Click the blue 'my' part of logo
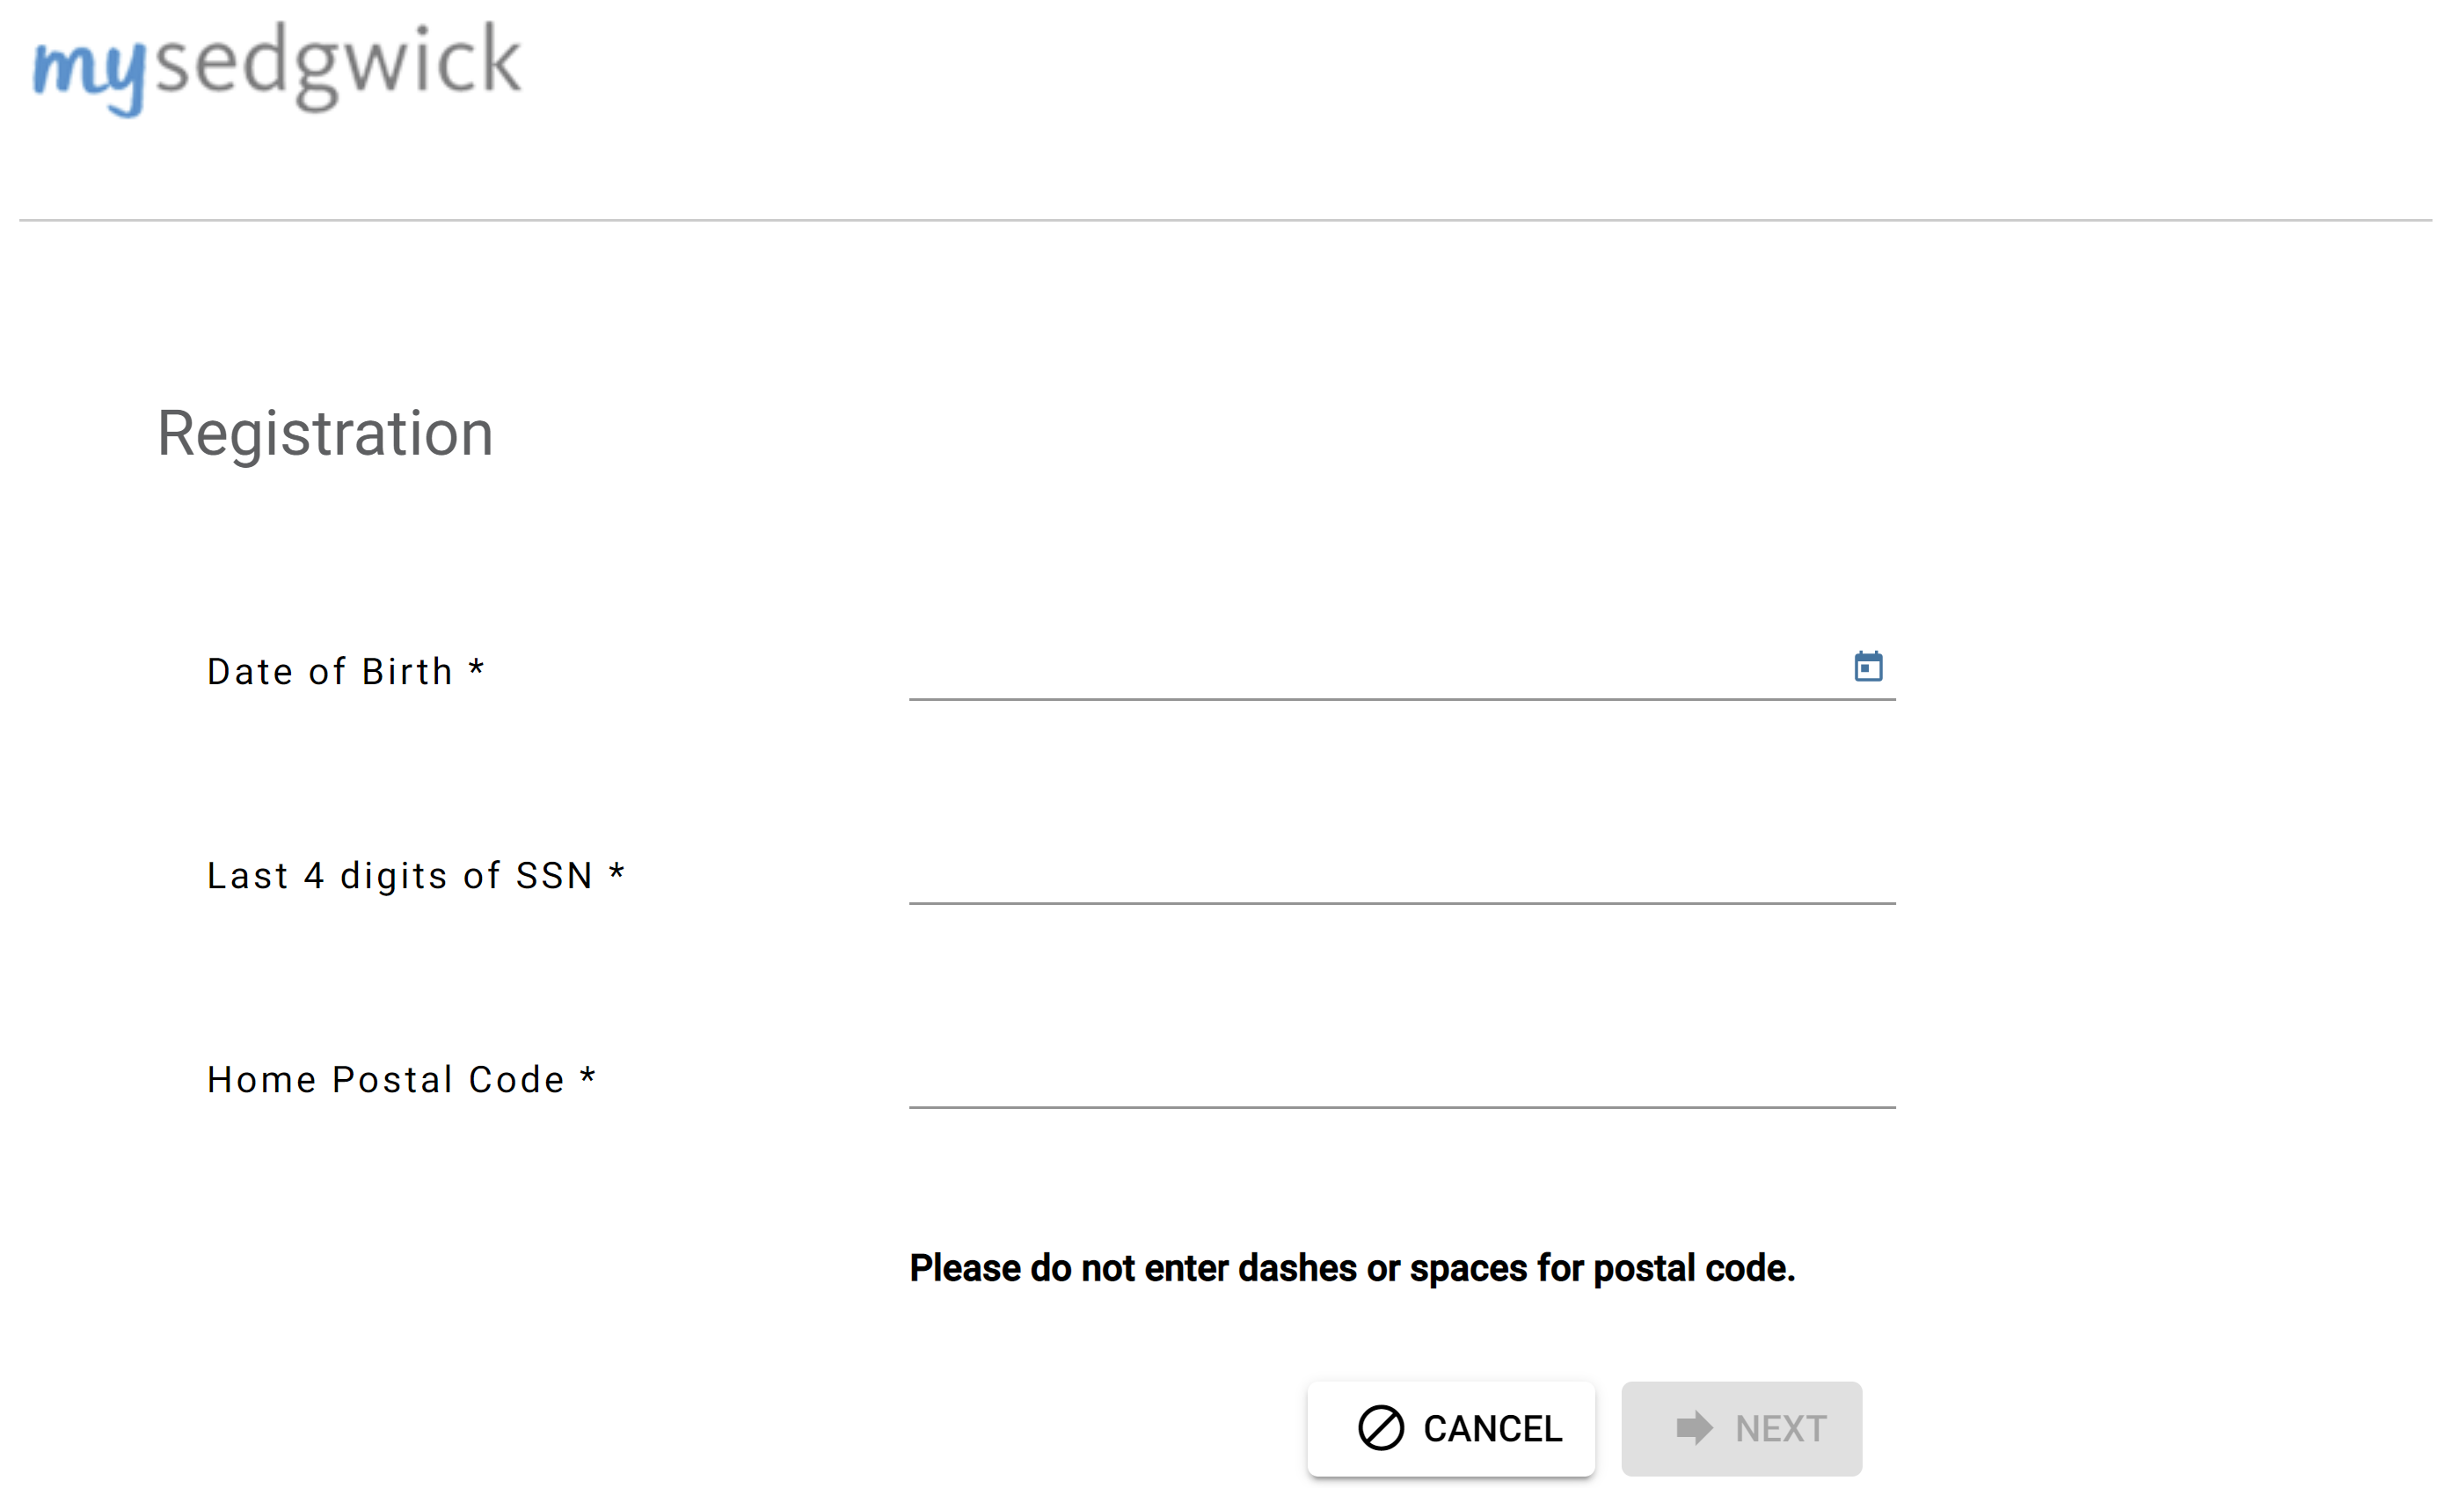The height and width of the screenshot is (1488, 2451). click(90, 76)
